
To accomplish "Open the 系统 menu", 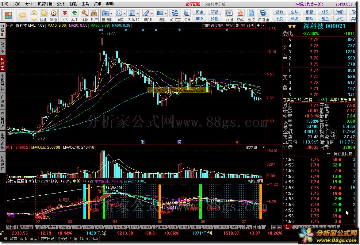I will [x=5, y=4].
